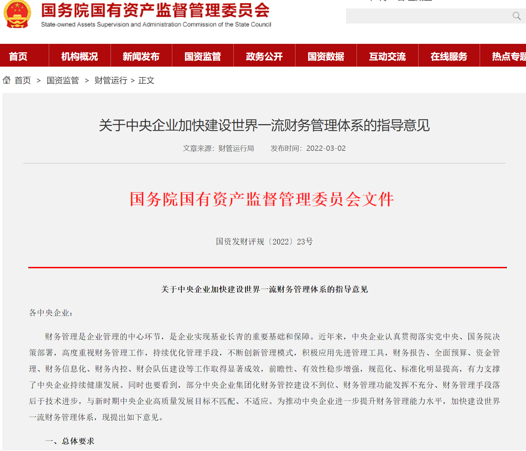Image resolution: width=526 pixels, height=451 pixels.
Task: Click 首页 in the breadcrumb trail
Action: click(x=22, y=80)
